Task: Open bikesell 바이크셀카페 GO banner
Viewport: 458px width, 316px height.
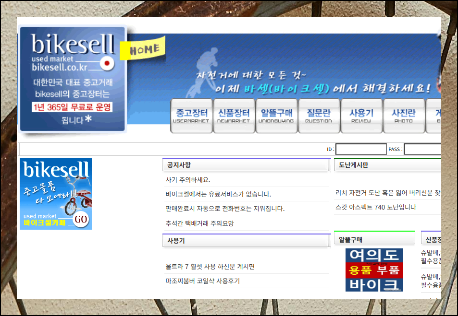Action: coord(55,194)
